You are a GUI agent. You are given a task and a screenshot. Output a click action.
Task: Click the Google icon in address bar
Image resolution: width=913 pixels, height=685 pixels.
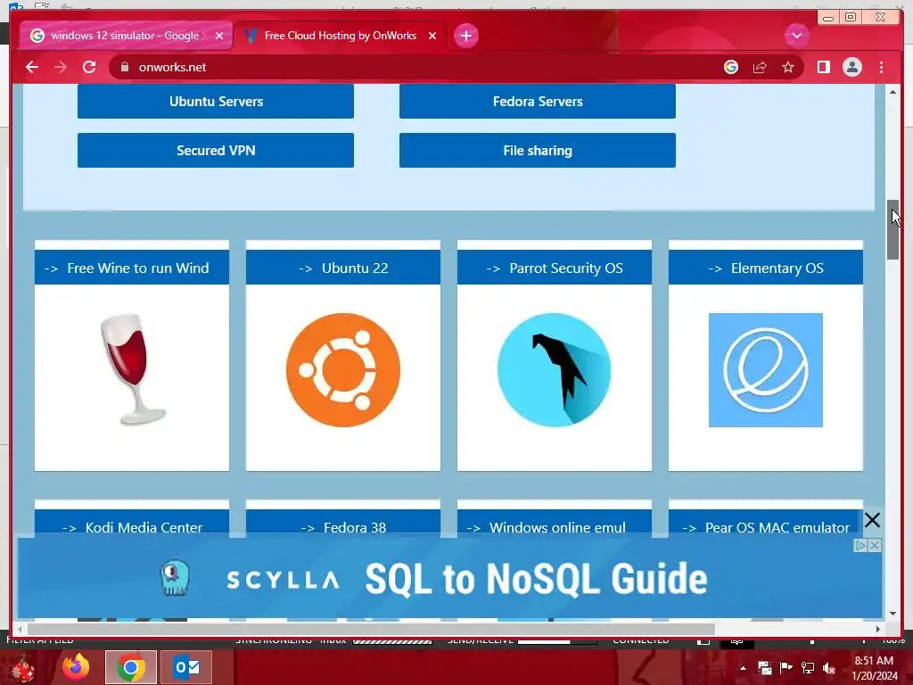pyautogui.click(x=731, y=67)
